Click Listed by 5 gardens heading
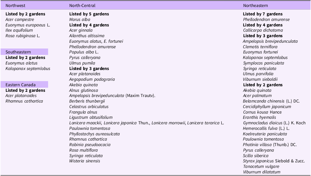Viewport: 311px width, 176px height. pyautogui.click(x=89, y=14)
